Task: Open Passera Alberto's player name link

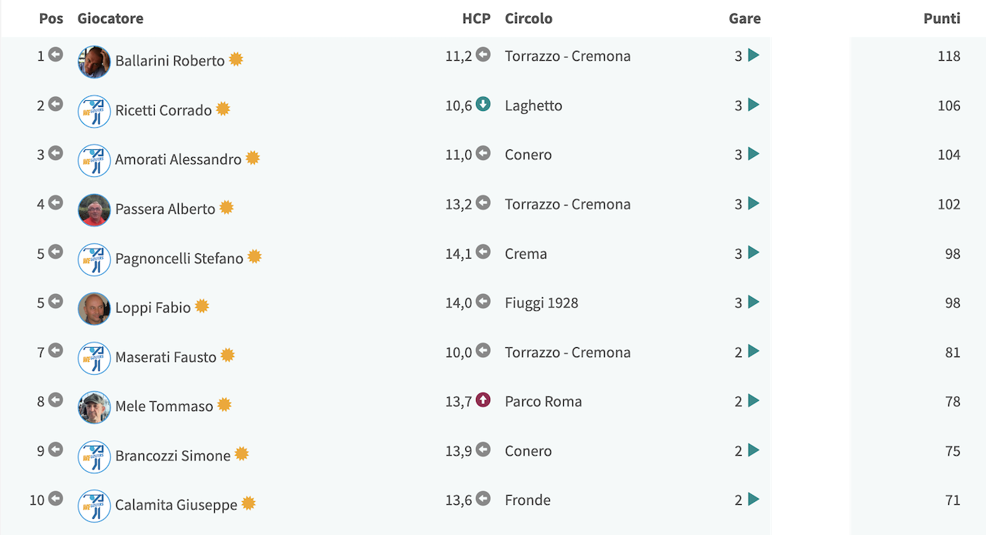Action: pyautogui.click(x=165, y=209)
